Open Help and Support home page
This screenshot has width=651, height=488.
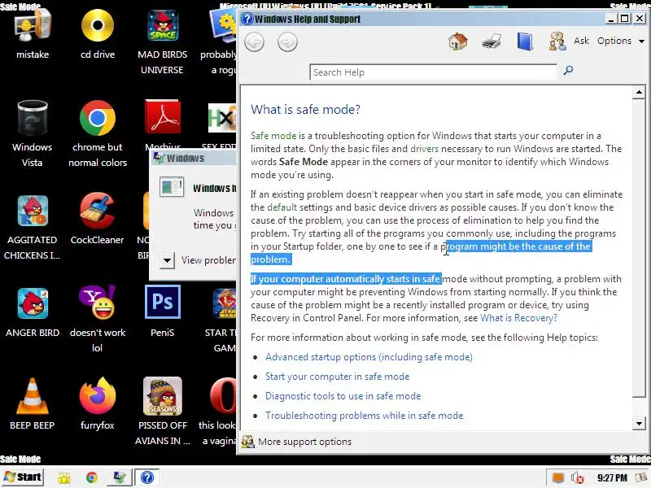458,41
